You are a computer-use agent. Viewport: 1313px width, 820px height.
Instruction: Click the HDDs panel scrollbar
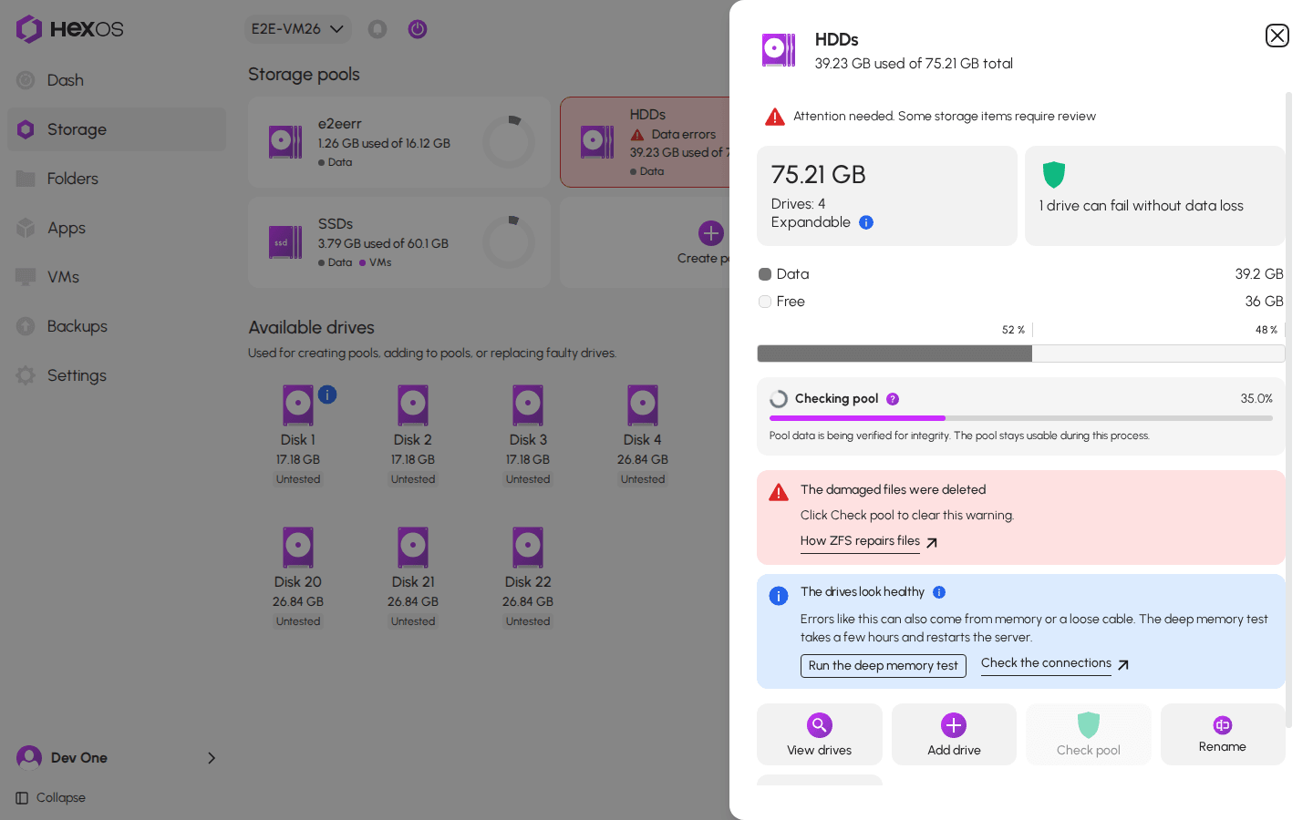click(x=1289, y=410)
